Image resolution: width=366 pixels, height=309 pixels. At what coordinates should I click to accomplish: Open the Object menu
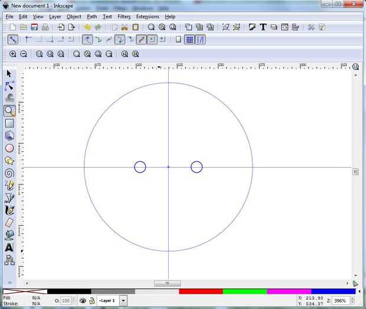(x=74, y=17)
